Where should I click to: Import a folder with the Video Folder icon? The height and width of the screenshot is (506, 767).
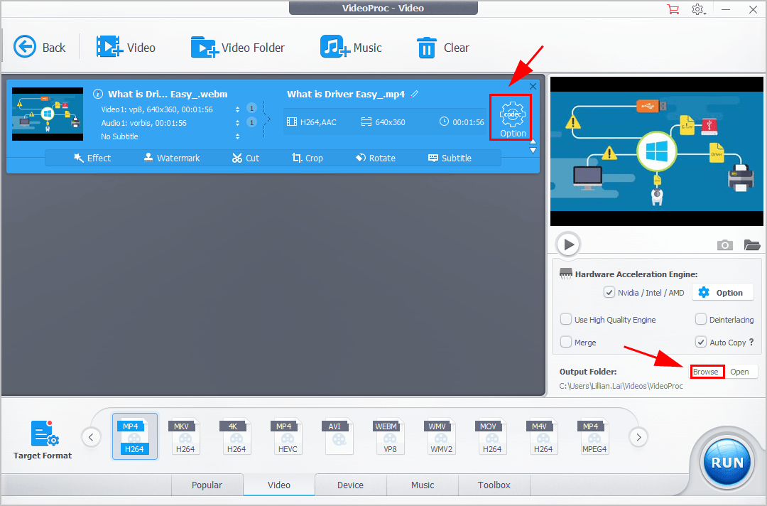point(238,47)
